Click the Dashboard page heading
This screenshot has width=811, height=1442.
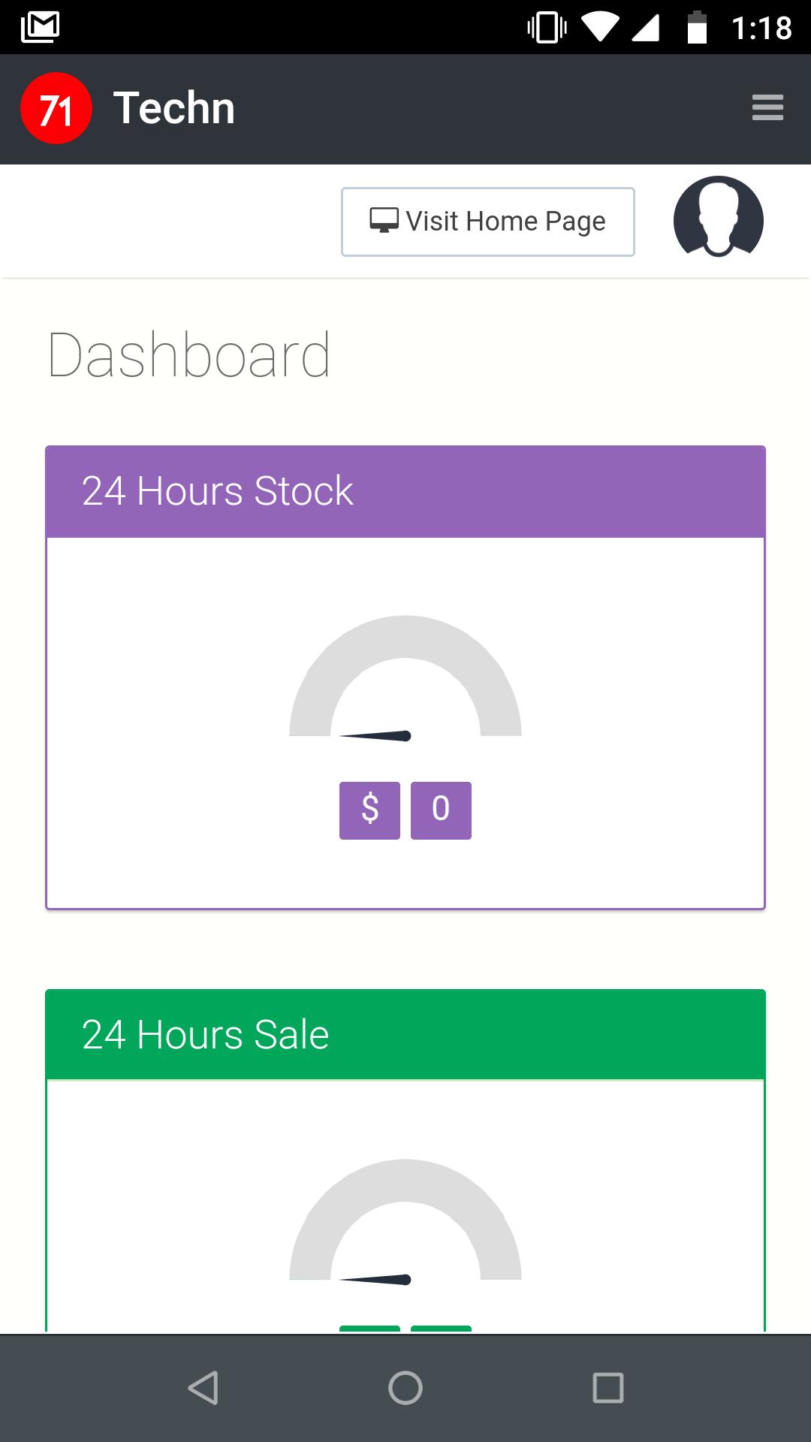(x=189, y=355)
